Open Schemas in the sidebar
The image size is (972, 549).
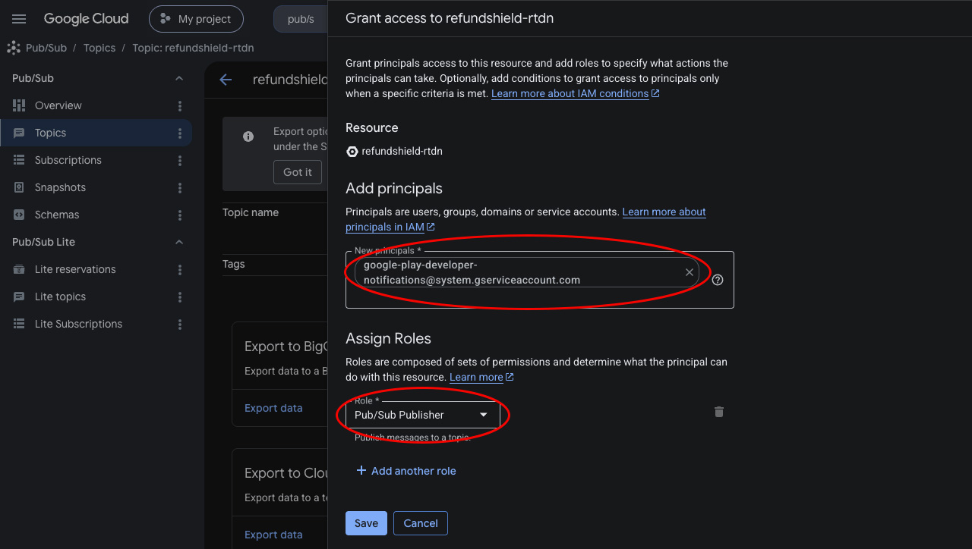pyautogui.click(x=96, y=215)
